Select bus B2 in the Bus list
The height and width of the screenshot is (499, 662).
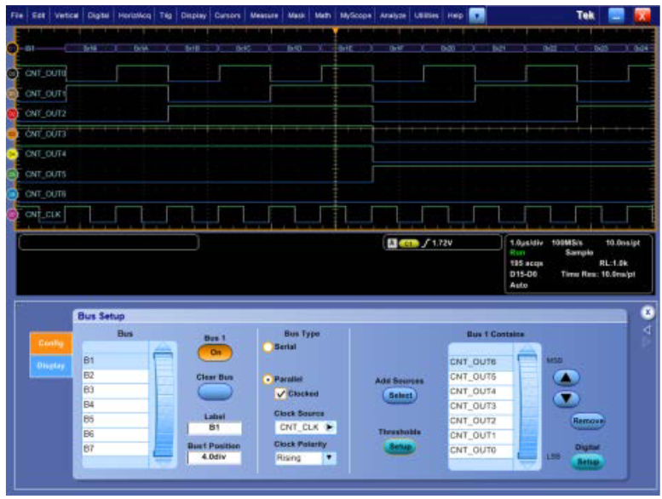(115, 376)
